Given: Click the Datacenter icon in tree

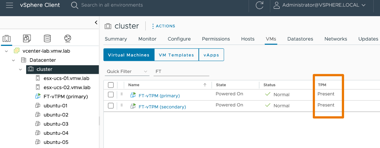Looking at the screenshot, I should coord(24,60).
